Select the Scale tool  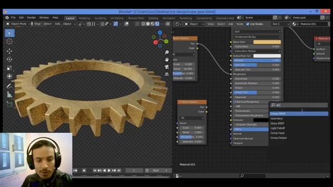tap(9, 68)
